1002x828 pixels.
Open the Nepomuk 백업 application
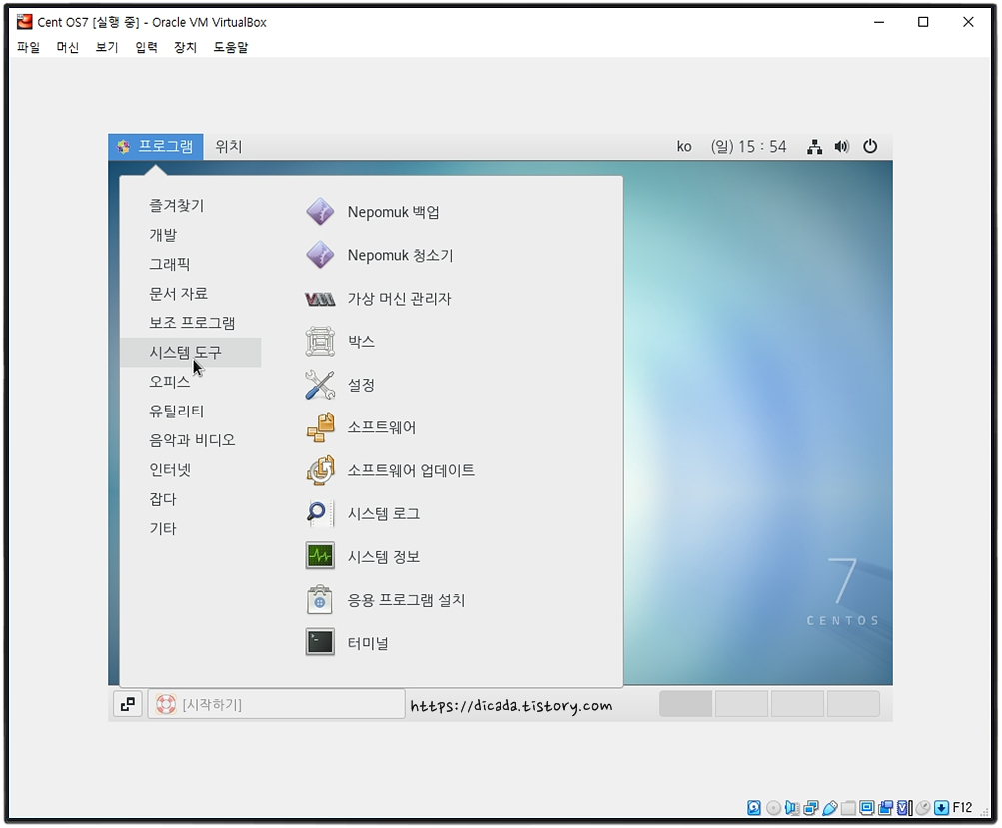point(372,212)
